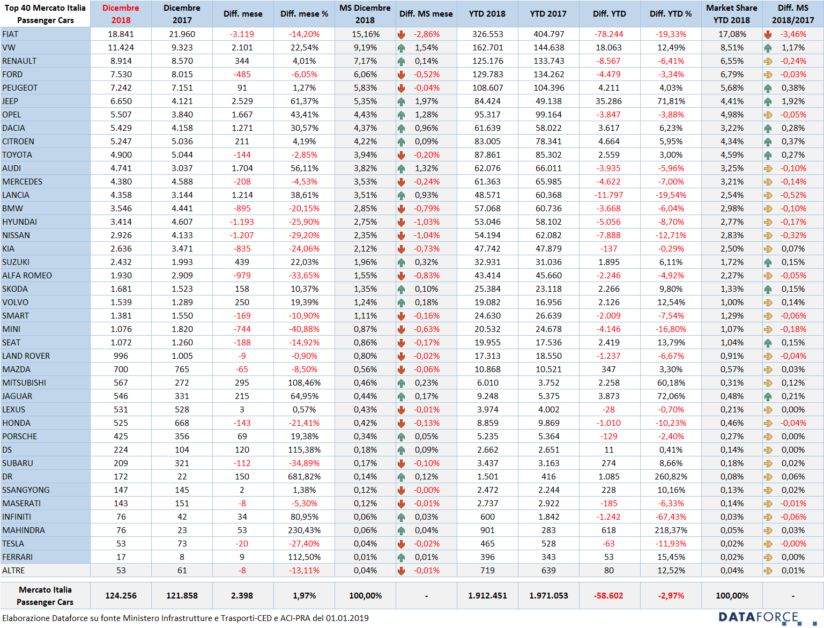Screen dimensions: 824x628
Task: Select JEEP's Diff. mese % value 61,37%
Action: pyautogui.click(x=304, y=101)
